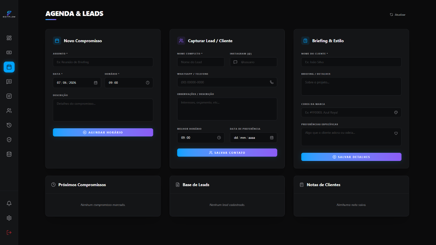Click the chat icon in Instagram field
Viewport: 436px width, 245px height.
[x=235, y=62]
